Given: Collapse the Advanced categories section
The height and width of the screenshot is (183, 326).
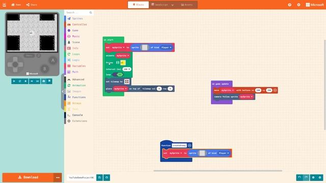Looking at the screenshot, I should tap(79, 79).
